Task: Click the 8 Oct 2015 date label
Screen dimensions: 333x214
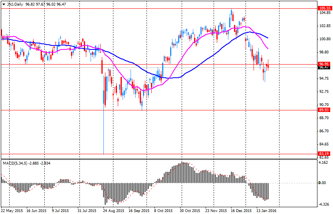Action: [x=164, y=210]
